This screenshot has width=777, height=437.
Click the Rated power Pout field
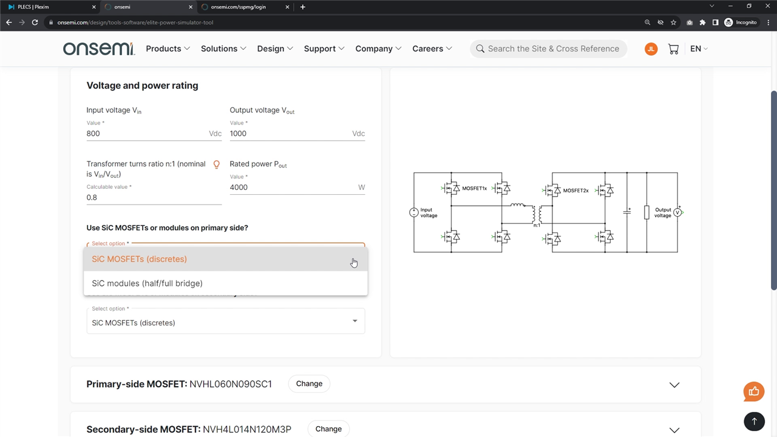pyautogui.click(x=297, y=187)
